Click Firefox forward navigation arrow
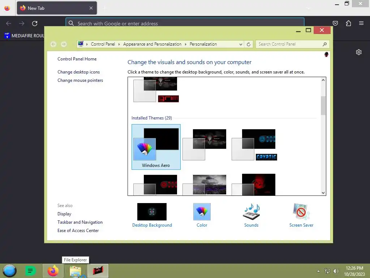The height and width of the screenshot is (278, 370). 22,24
